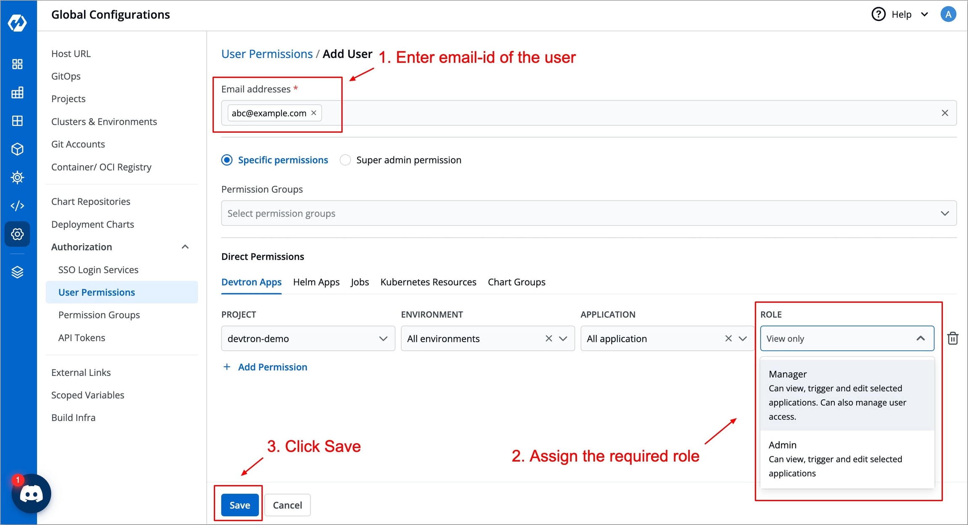The width and height of the screenshot is (968, 525).
Task: Open Select permission groups dropdown
Action: 589,213
